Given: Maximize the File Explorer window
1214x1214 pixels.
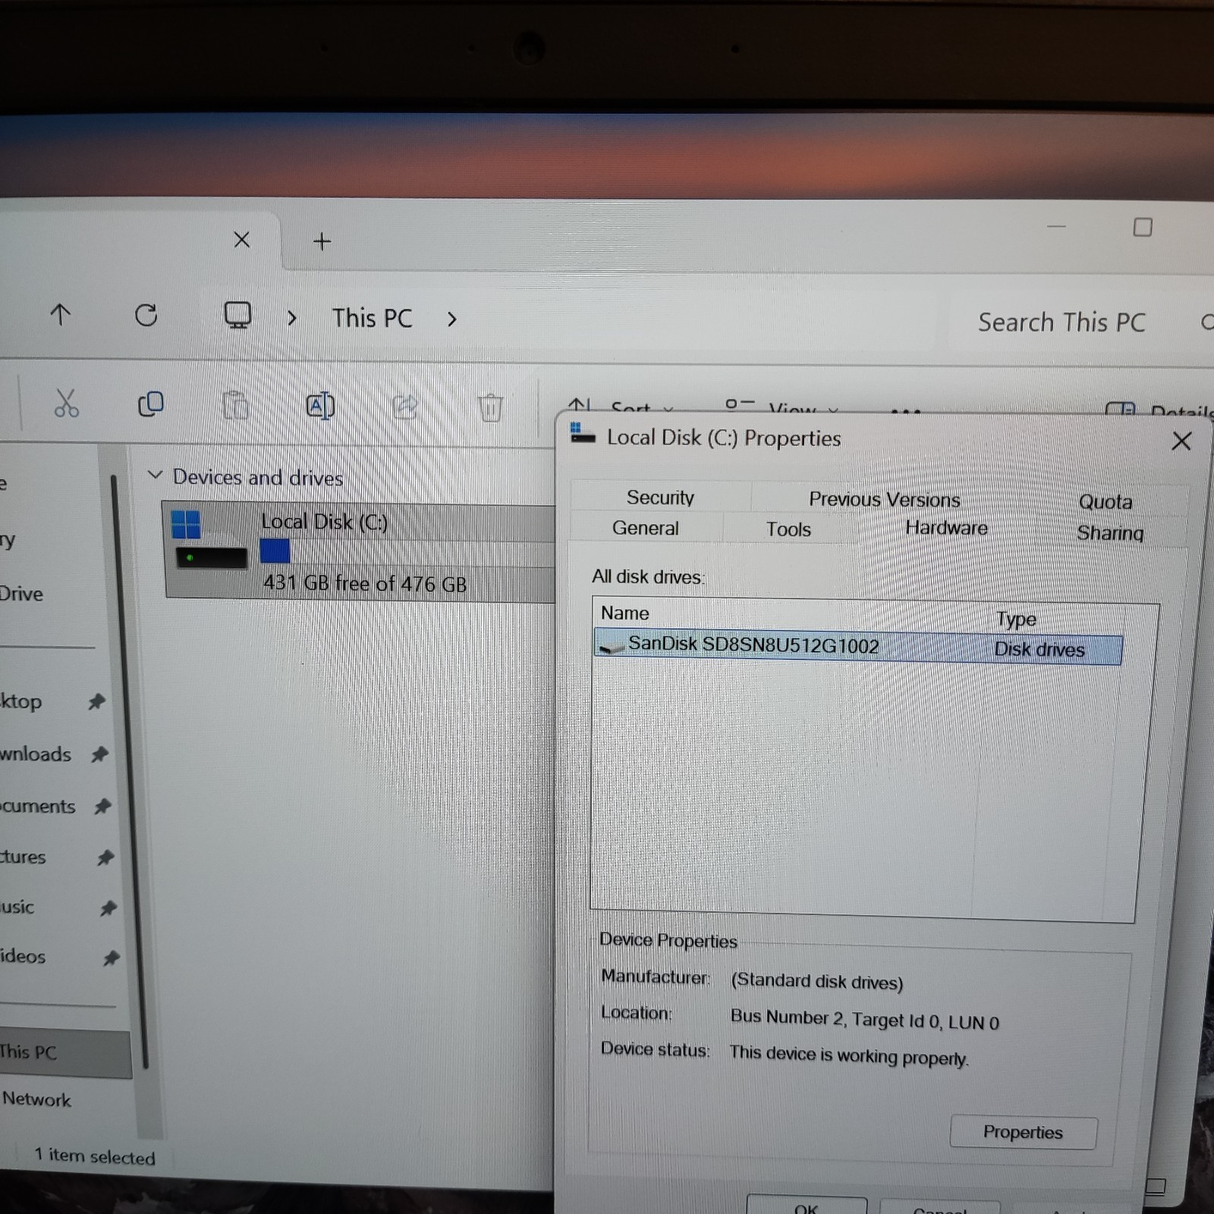Looking at the screenshot, I should pyautogui.click(x=1143, y=227).
